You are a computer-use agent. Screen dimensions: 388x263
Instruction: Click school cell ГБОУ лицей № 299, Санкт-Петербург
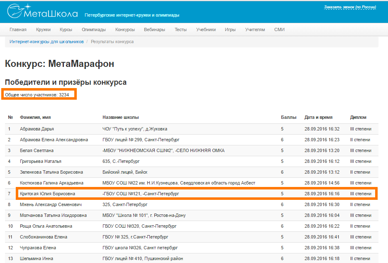pyautogui.click(x=141, y=140)
